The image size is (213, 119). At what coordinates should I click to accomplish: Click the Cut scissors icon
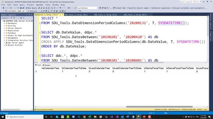pos(52,8)
